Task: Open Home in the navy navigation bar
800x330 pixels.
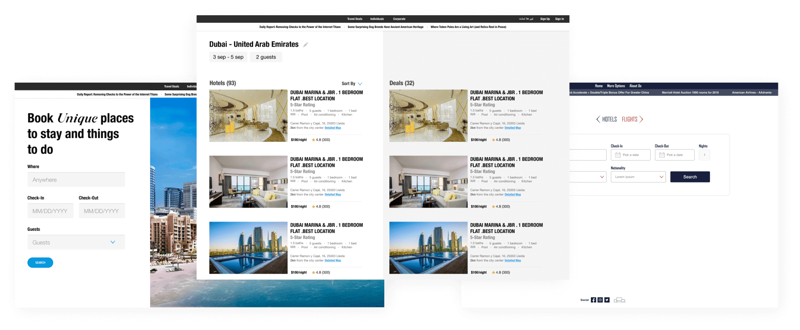Action: click(x=599, y=86)
